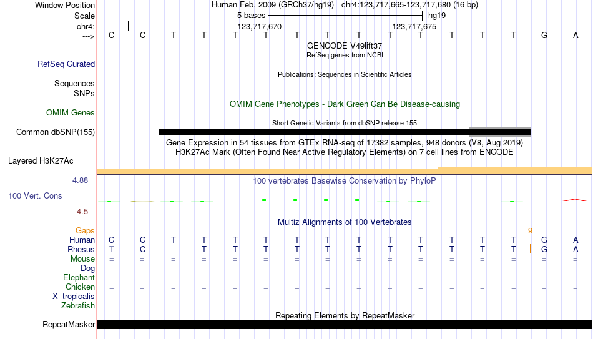
Task: Click Repeating Elements by RepeatMasker title
Action: [345, 315]
